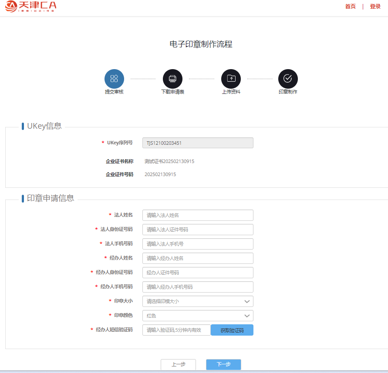Viewport: 388px width, 373px height.
Task: Focus the 法人身份证号码 input field
Action: click(x=198, y=230)
